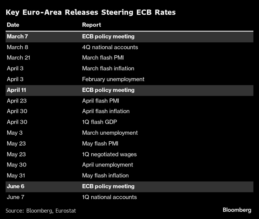Click the Bloomberg logo
The height and width of the screenshot is (219, 259).
coord(237,210)
